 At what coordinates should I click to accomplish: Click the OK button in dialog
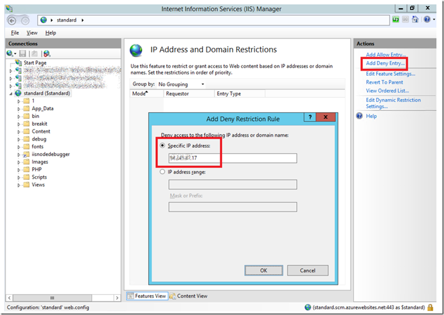click(x=263, y=270)
